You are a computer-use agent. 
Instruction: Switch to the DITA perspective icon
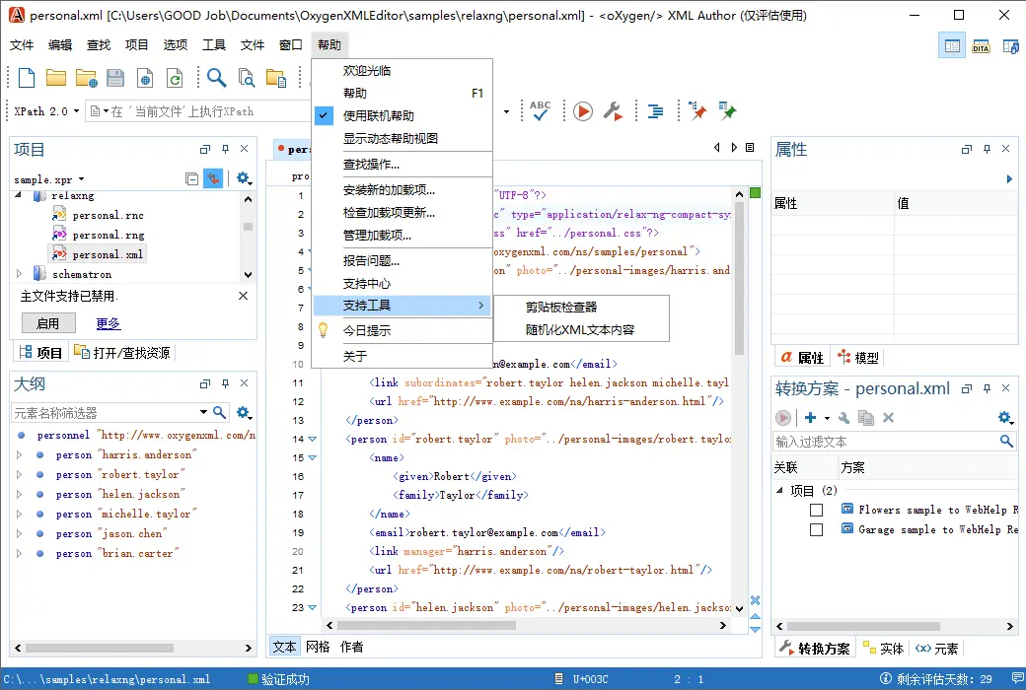click(981, 45)
